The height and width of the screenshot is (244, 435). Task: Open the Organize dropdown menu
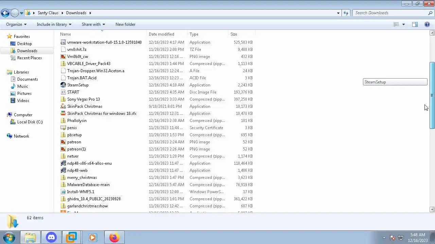16,24
